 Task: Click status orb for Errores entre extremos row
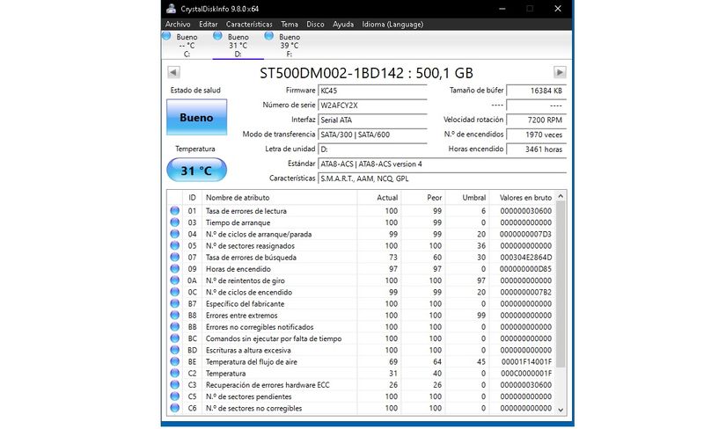pos(174,315)
